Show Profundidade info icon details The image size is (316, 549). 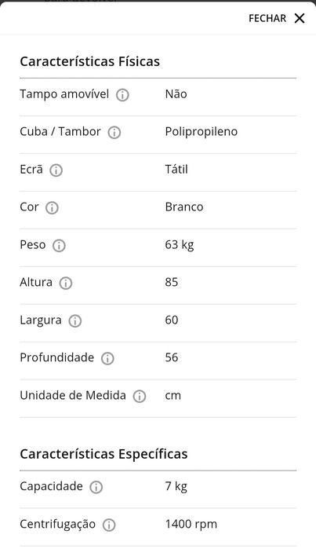tap(107, 358)
